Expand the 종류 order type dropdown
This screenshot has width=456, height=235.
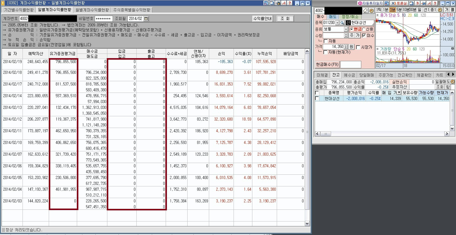click(346, 29)
